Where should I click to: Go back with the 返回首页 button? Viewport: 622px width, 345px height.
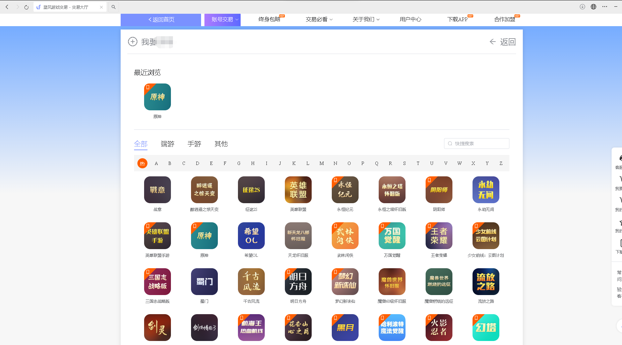point(161,19)
